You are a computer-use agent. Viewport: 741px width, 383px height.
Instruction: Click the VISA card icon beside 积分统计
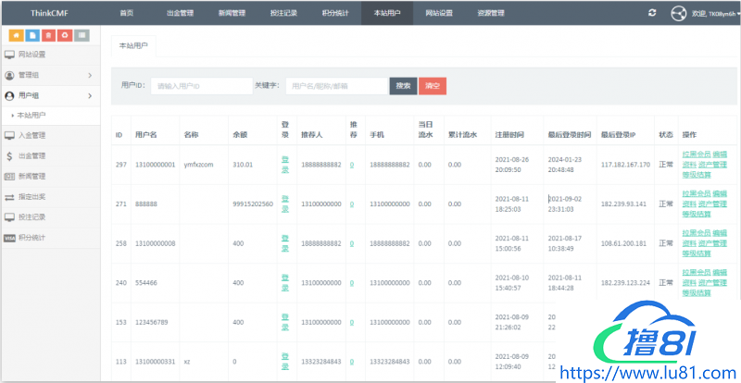coord(9,238)
